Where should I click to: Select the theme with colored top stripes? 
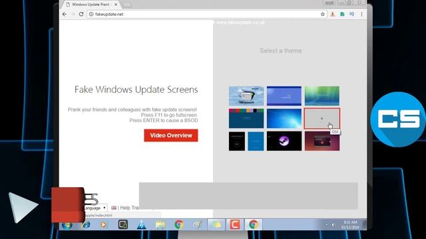click(x=246, y=118)
